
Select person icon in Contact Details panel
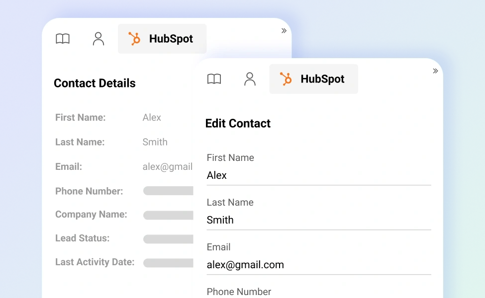(x=98, y=39)
